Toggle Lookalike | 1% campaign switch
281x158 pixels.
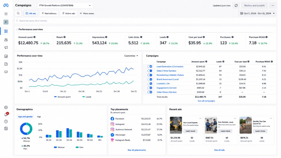(x=150, y=84)
